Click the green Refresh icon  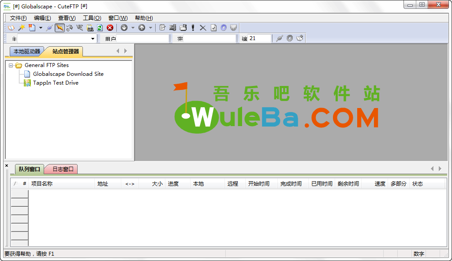tap(100, 28)
